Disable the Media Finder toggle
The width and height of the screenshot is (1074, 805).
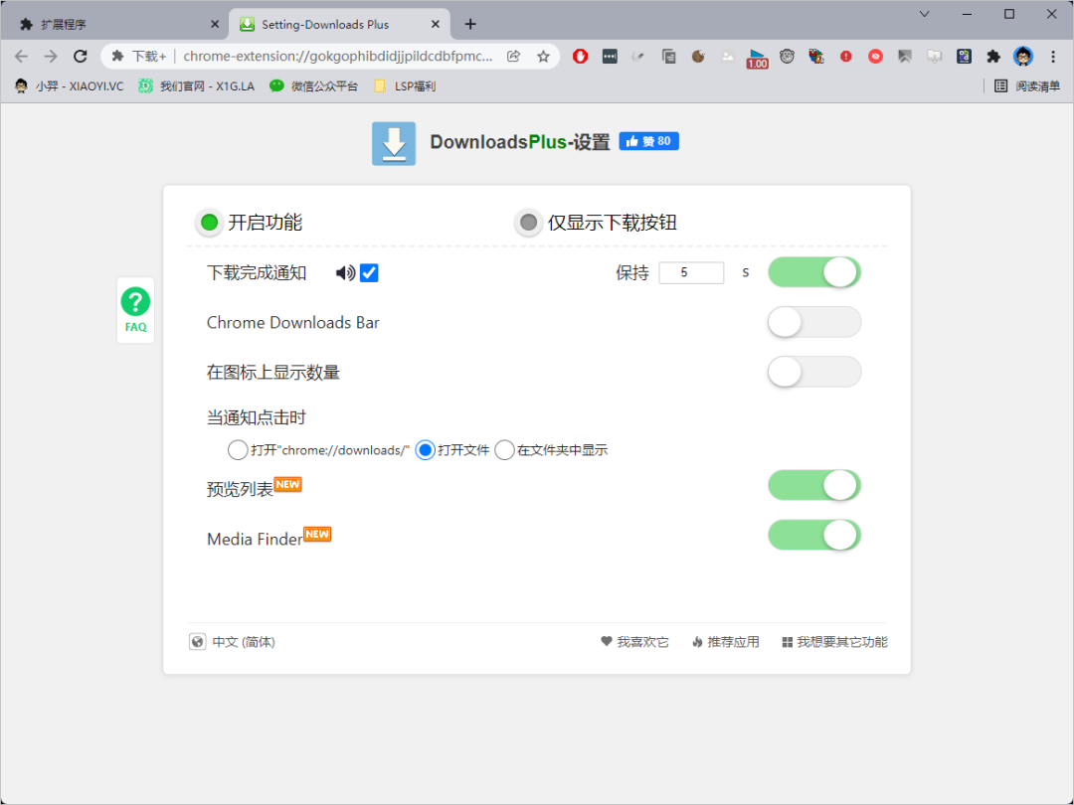[x=813, y=535]
